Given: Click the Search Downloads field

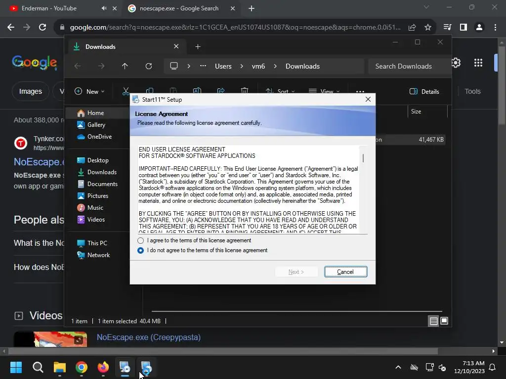Looking at the screenshot, I should [x=409, y=66].
